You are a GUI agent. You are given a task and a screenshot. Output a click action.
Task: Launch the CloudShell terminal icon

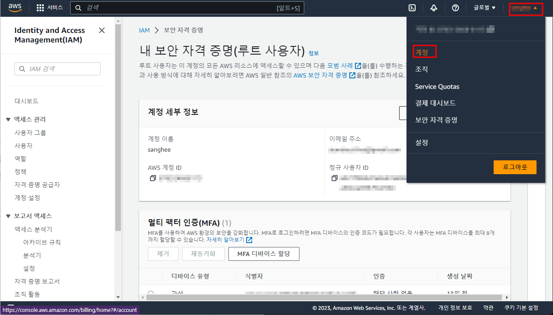click(x=413, y=8)
